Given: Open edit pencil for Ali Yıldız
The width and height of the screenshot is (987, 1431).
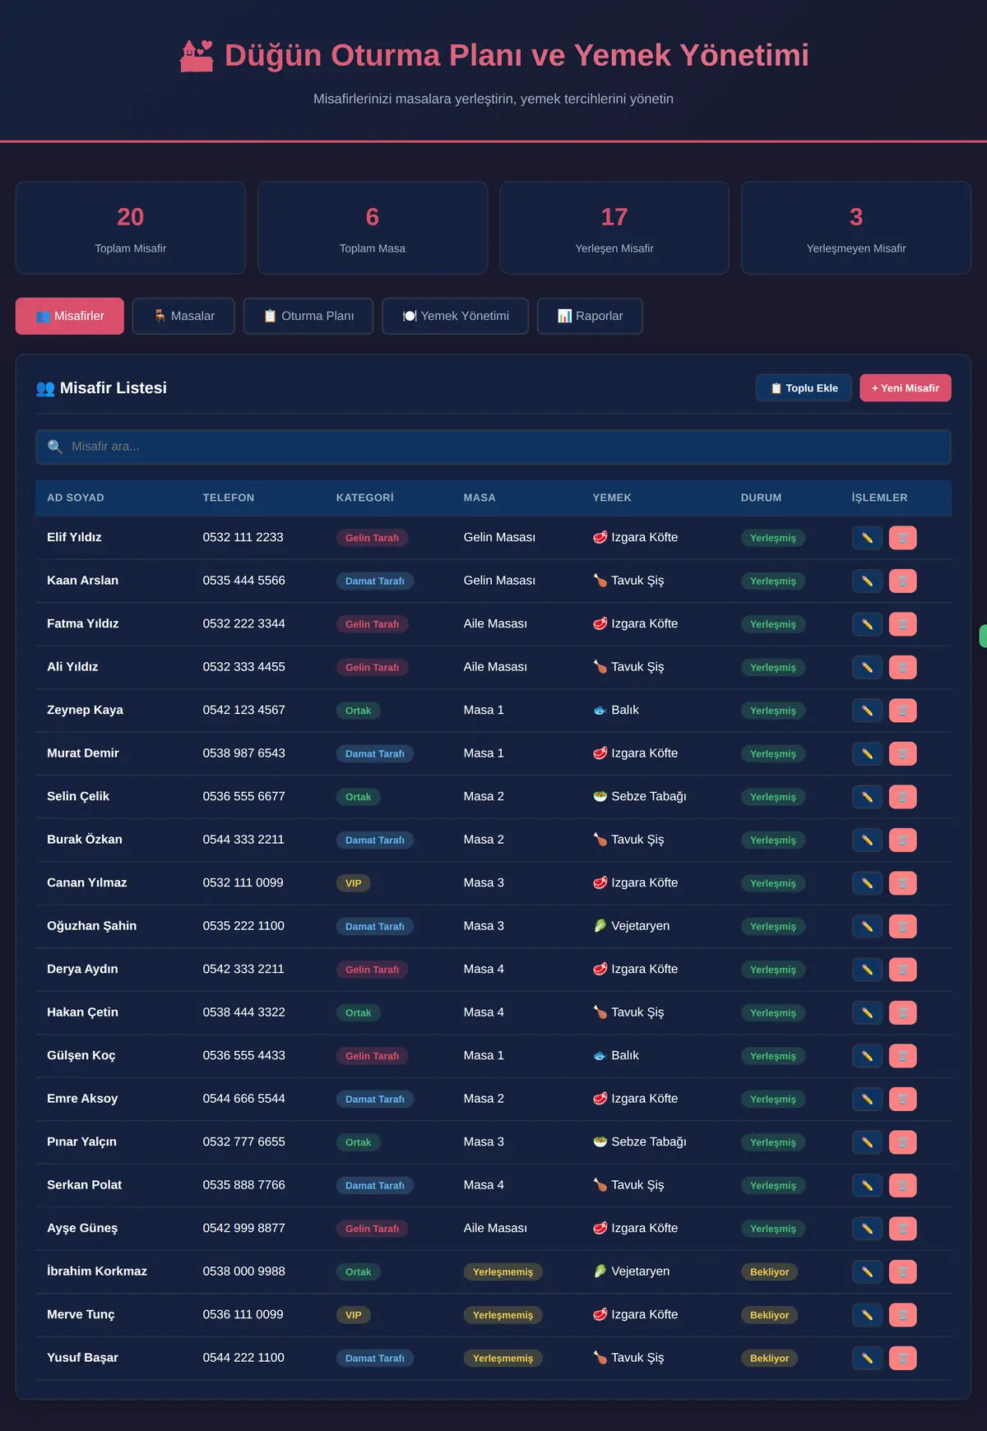Looking at the screenshot, I should [867, 667].
